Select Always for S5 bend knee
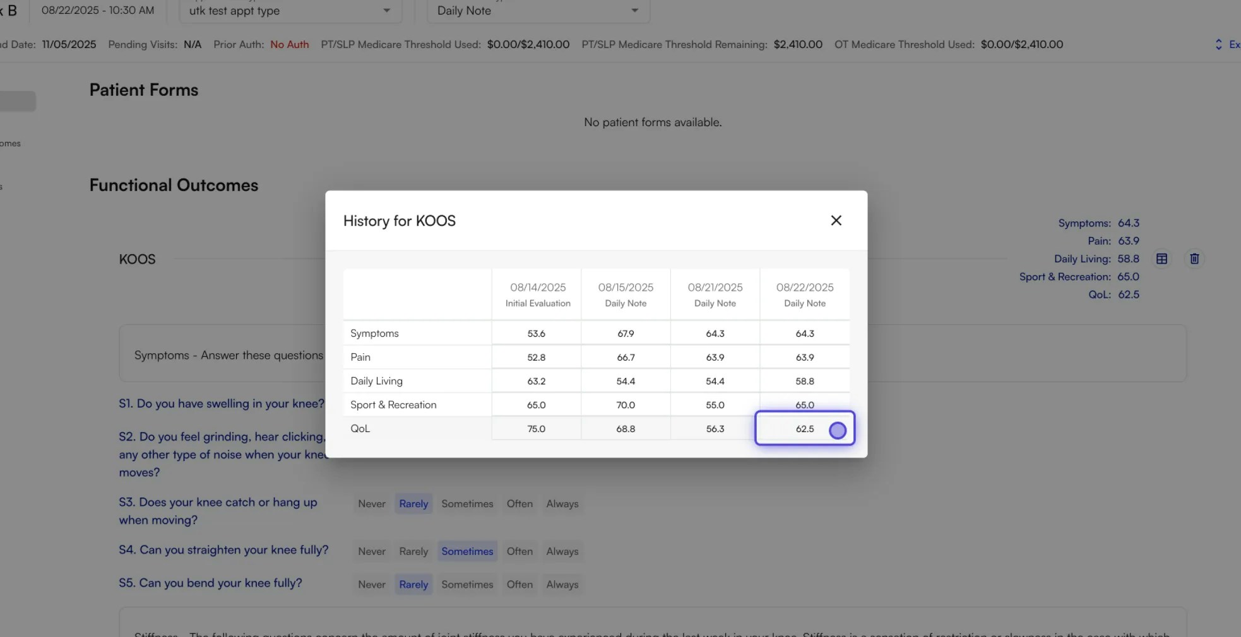Screen dimensions: 1241x637 pyautogui.click(x=562, y=584)
